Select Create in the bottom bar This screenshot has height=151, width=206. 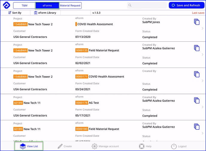coord(65,146)
